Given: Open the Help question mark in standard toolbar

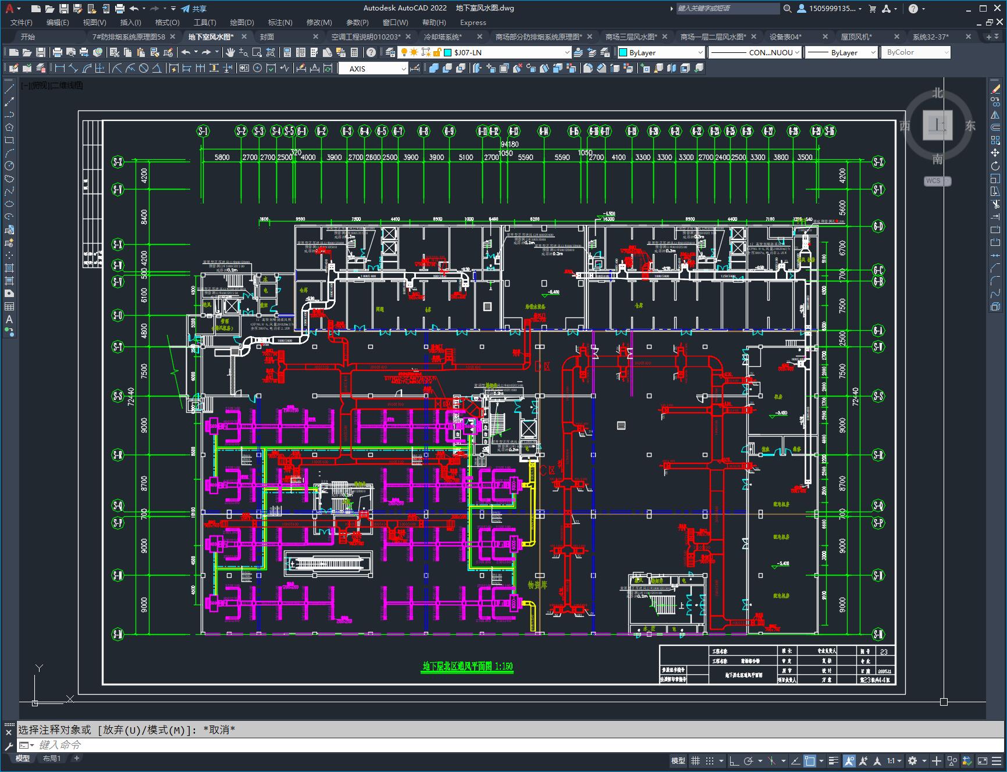Looking at the screenshot, I should (371, 52).
